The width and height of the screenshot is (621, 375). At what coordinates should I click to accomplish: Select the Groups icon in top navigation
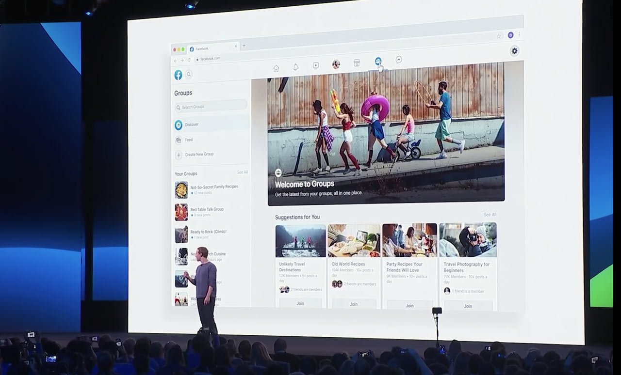click(378, 61)
